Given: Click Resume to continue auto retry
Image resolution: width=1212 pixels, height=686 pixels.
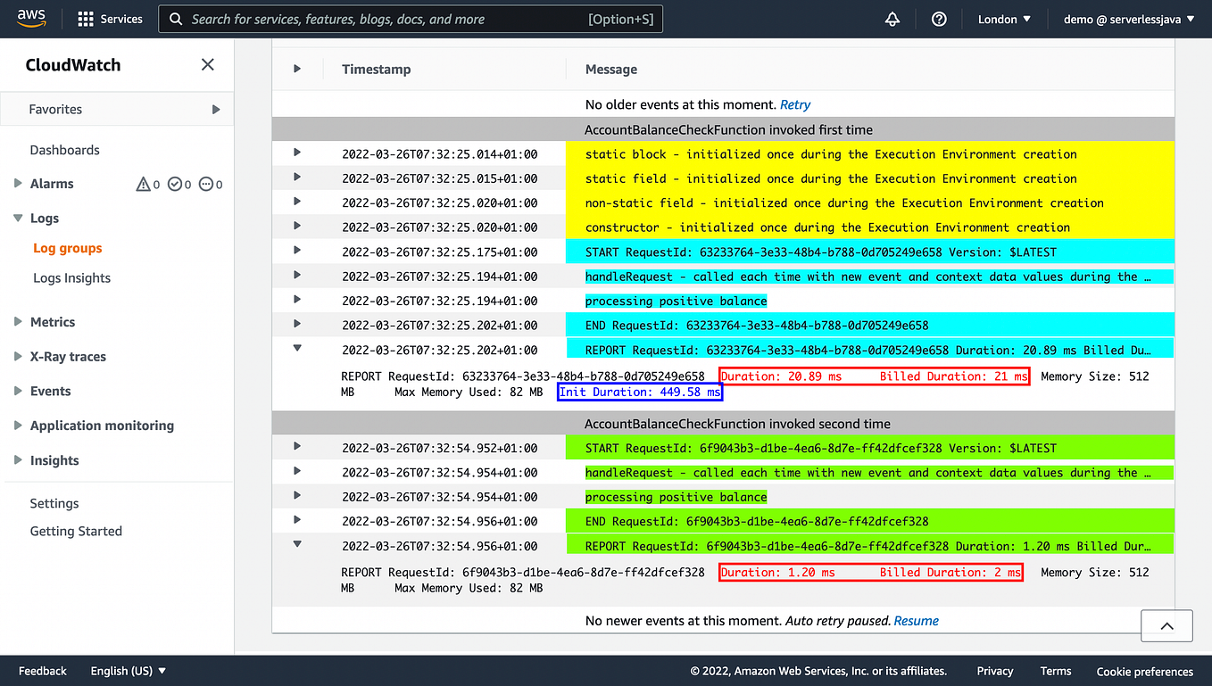Looking at the screenshot, I should [x=916, y=620].
